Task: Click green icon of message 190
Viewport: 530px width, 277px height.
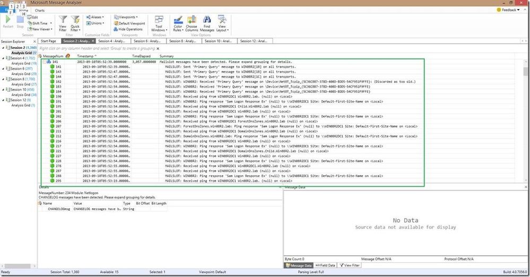Action: [52, 97]
